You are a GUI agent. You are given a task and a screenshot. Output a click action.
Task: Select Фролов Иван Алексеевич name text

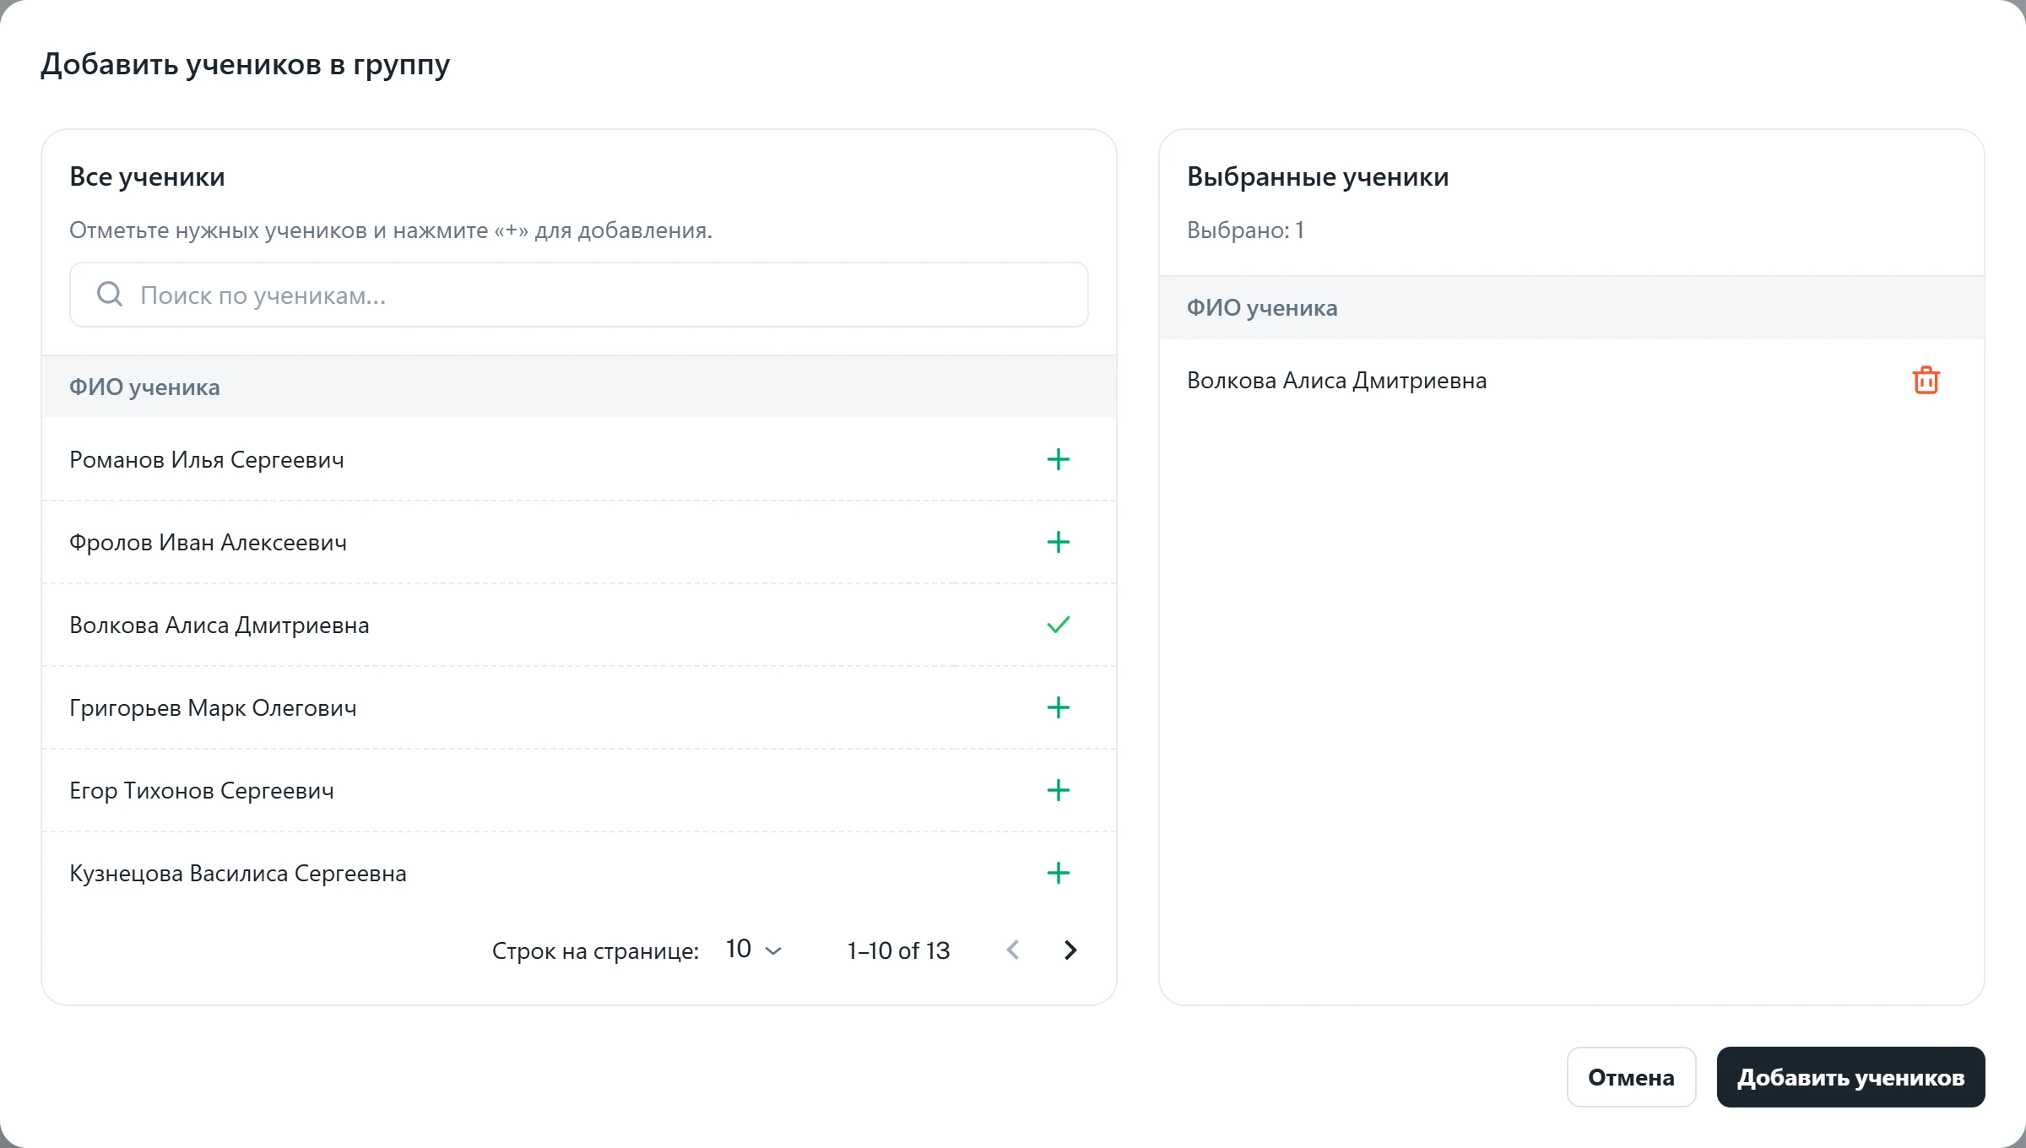208,542
